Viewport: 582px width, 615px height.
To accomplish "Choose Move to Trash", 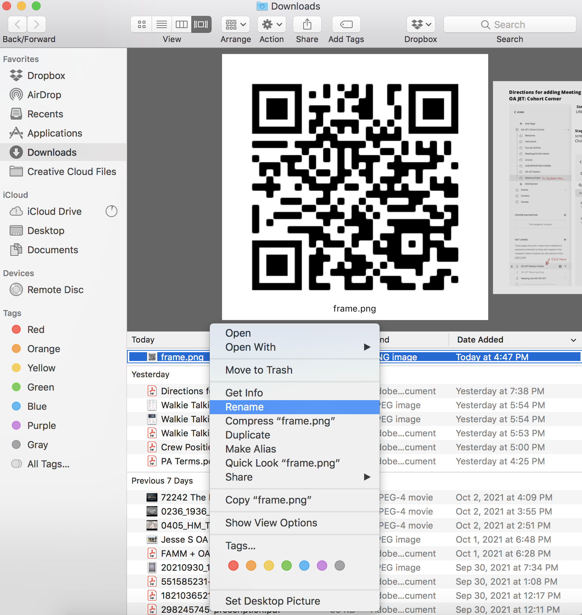I will 294,370.
